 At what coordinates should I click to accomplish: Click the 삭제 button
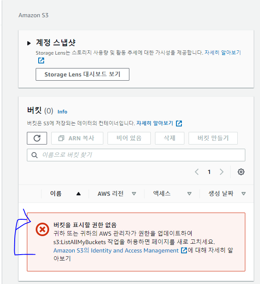[169, 138]
